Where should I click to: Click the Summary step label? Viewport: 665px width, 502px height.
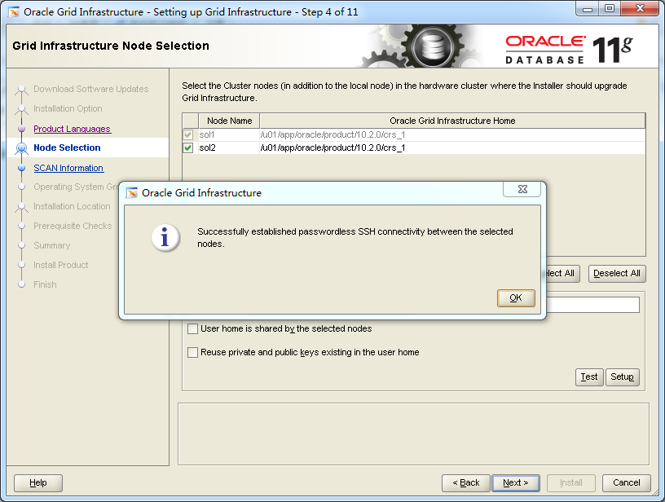click(x=51, y=245)
